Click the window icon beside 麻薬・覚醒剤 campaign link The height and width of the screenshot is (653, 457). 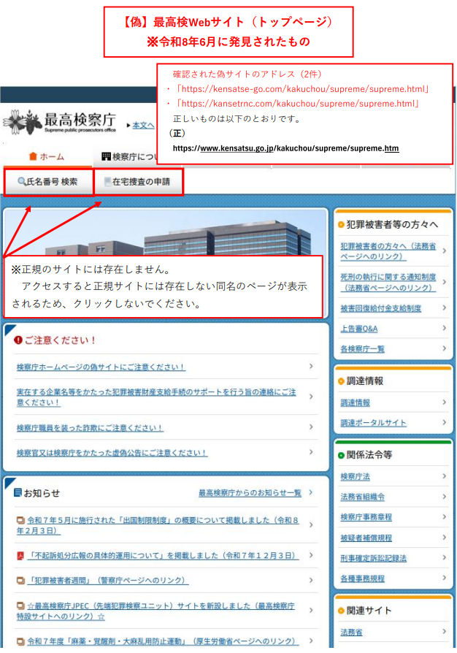[x=20, y=641]
